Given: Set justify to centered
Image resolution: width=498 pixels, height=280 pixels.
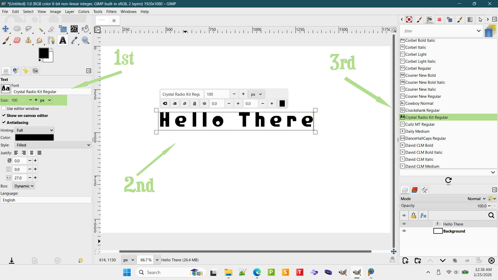Looking at the screenshot, I should pos(32,153).
